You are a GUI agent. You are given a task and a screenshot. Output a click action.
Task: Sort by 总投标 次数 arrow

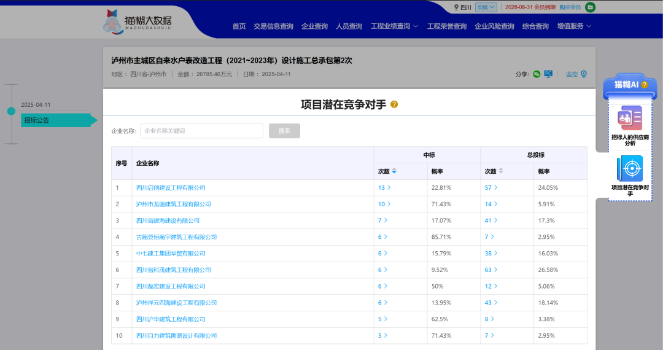click(x=501, y=171)
